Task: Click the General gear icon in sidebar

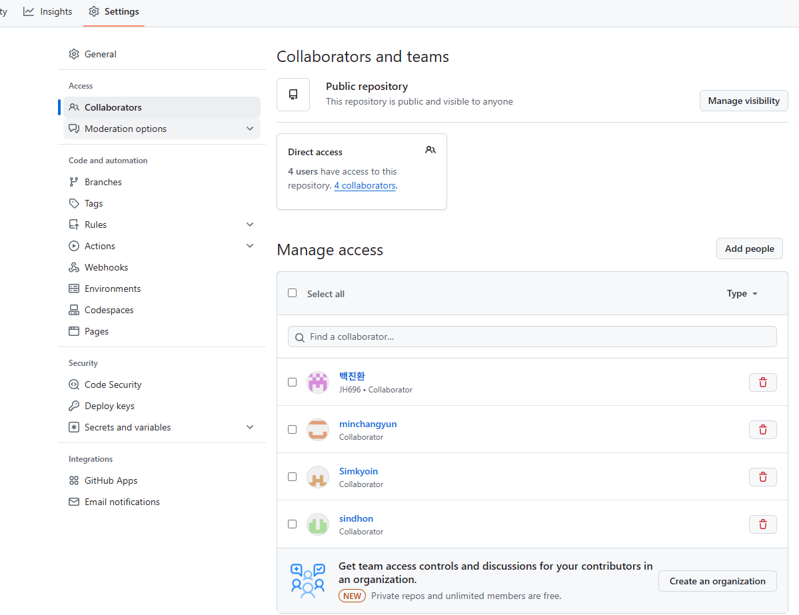Action: pos(74,54)
